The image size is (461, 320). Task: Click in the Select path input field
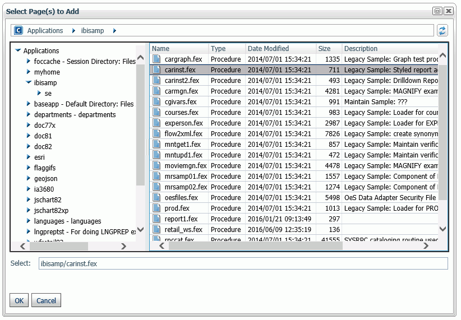[x=243, y=263]
